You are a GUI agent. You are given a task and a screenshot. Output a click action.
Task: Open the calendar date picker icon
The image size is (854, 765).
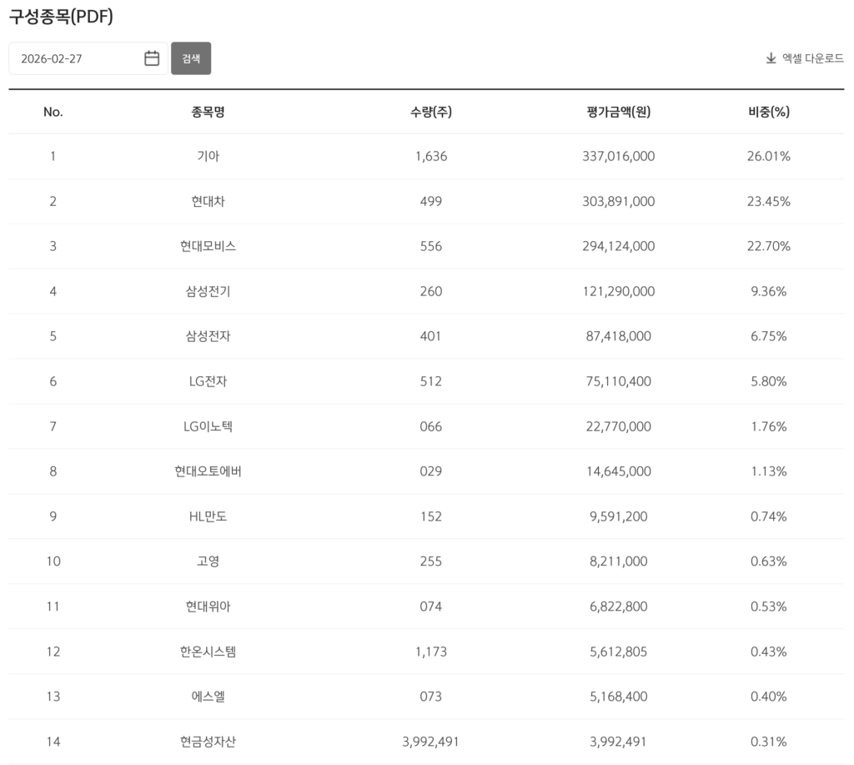pyautogui.click(x=152, y=58)
